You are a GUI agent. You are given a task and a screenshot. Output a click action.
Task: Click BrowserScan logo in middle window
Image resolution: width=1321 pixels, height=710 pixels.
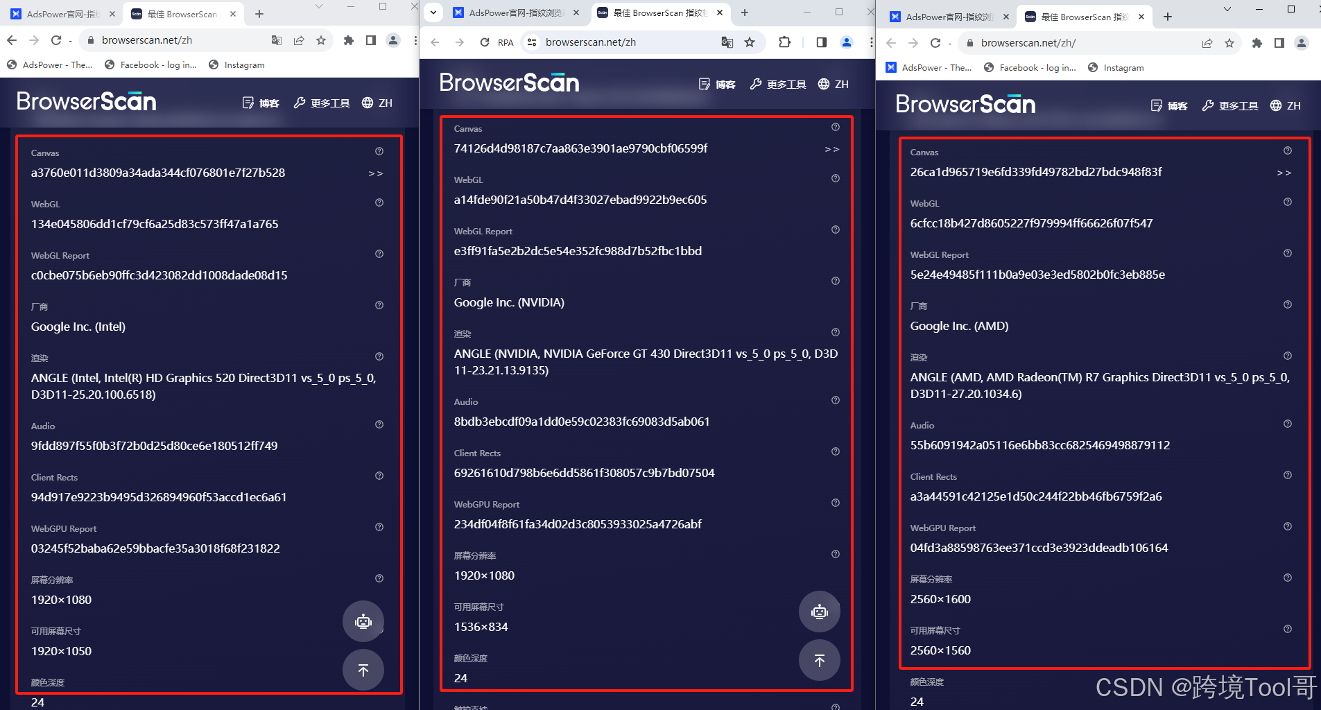[x=510, y=83]
